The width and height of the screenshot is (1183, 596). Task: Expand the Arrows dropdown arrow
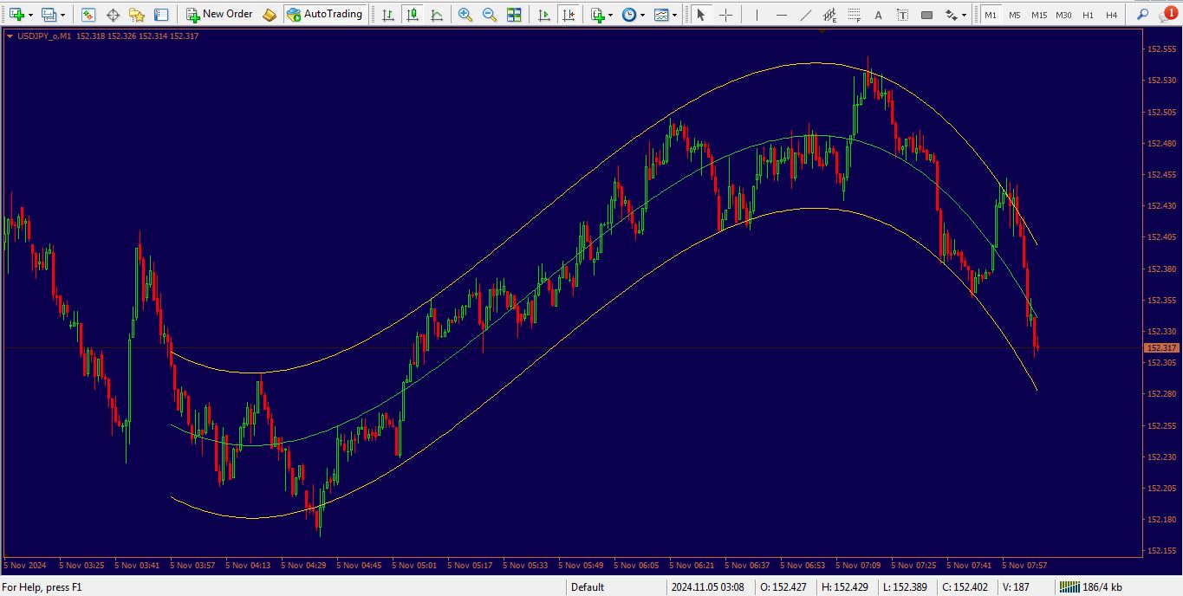tap(964, 15)
